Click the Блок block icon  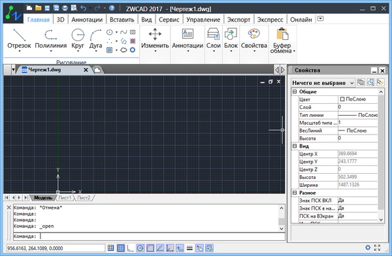231,39
